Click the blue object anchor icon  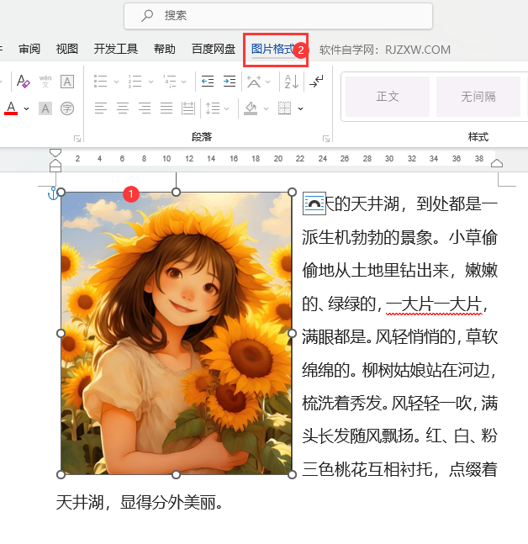(x=53, y=193)
